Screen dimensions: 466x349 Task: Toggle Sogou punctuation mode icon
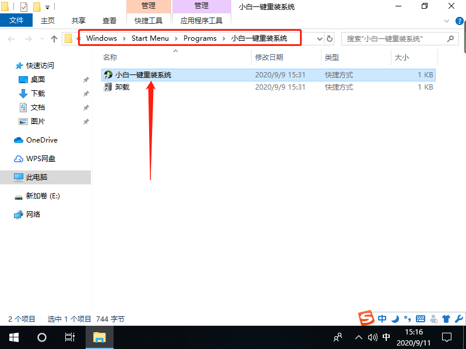[x=407, y=319]
